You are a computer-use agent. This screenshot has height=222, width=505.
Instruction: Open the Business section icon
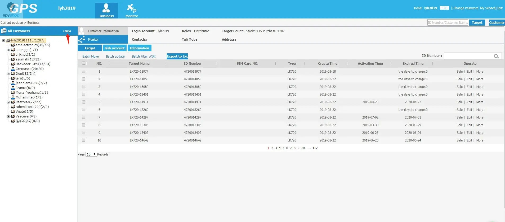[106, 8]
